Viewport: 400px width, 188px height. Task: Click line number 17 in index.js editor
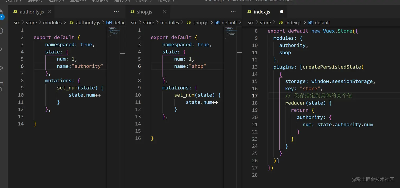click(255, 96)
